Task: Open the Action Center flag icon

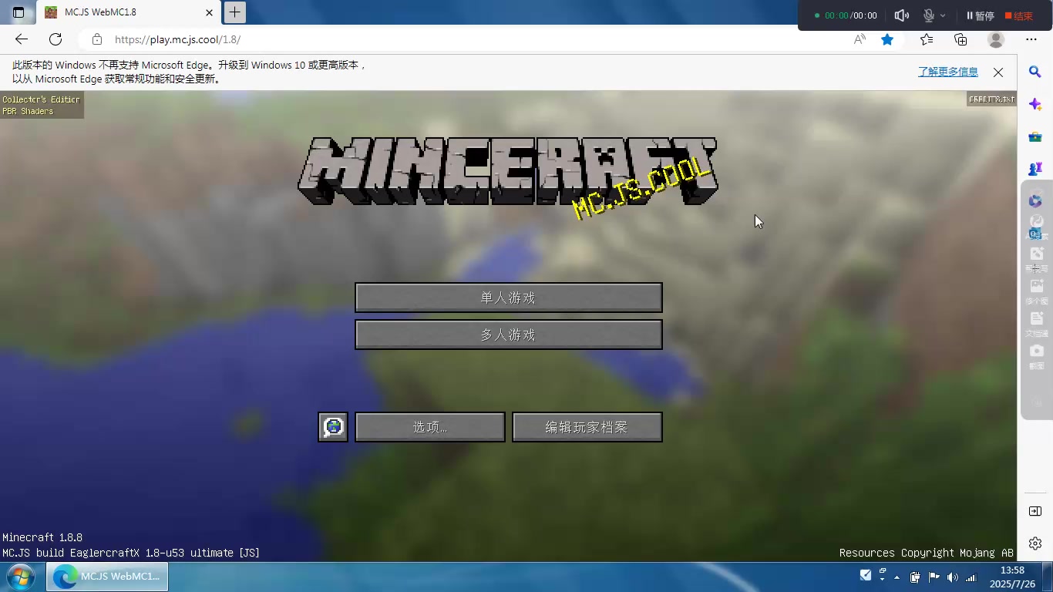Action: pos(934,577)
